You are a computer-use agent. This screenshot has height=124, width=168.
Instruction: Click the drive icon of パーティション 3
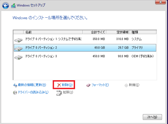[18, 57]
